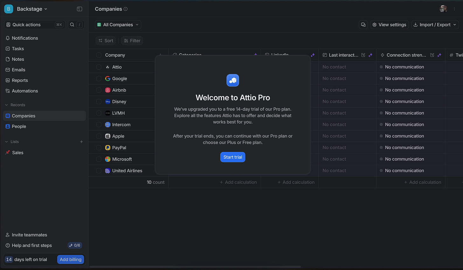Open Automations in sidebar
463x270 pixels.
pyautogui.click(x=45, y=91)
